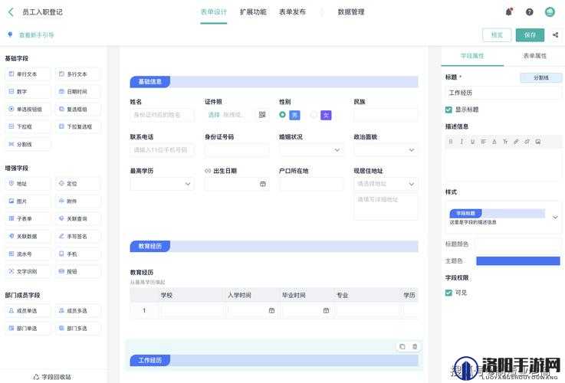Screen dimensions: 565x383
Task: Click the share icon next to 保存
Action: (555, 35)
